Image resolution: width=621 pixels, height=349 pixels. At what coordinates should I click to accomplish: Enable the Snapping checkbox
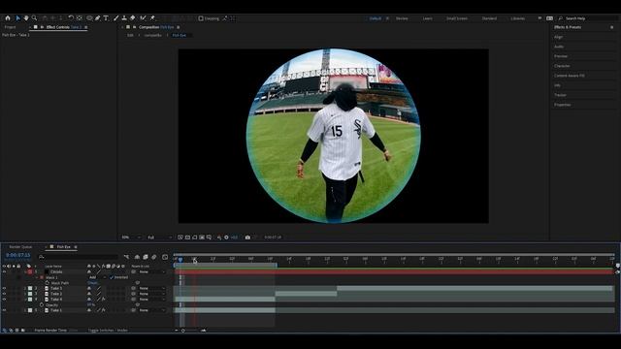coord(201,18)
